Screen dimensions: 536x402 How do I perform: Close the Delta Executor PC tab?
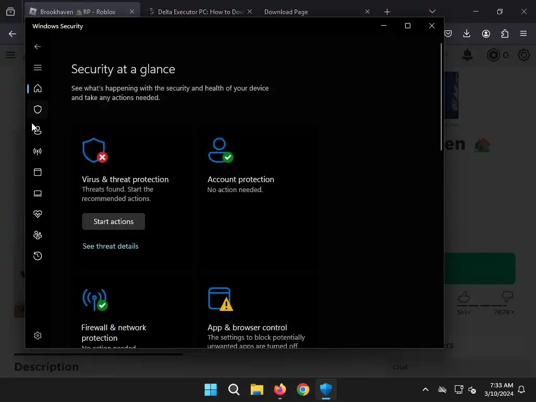coord(250,12)
